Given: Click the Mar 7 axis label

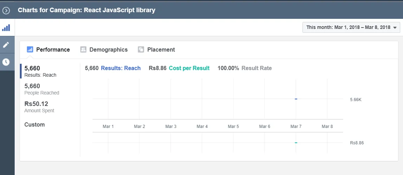Looking at the screenshot, I should [x=296, y=127].
